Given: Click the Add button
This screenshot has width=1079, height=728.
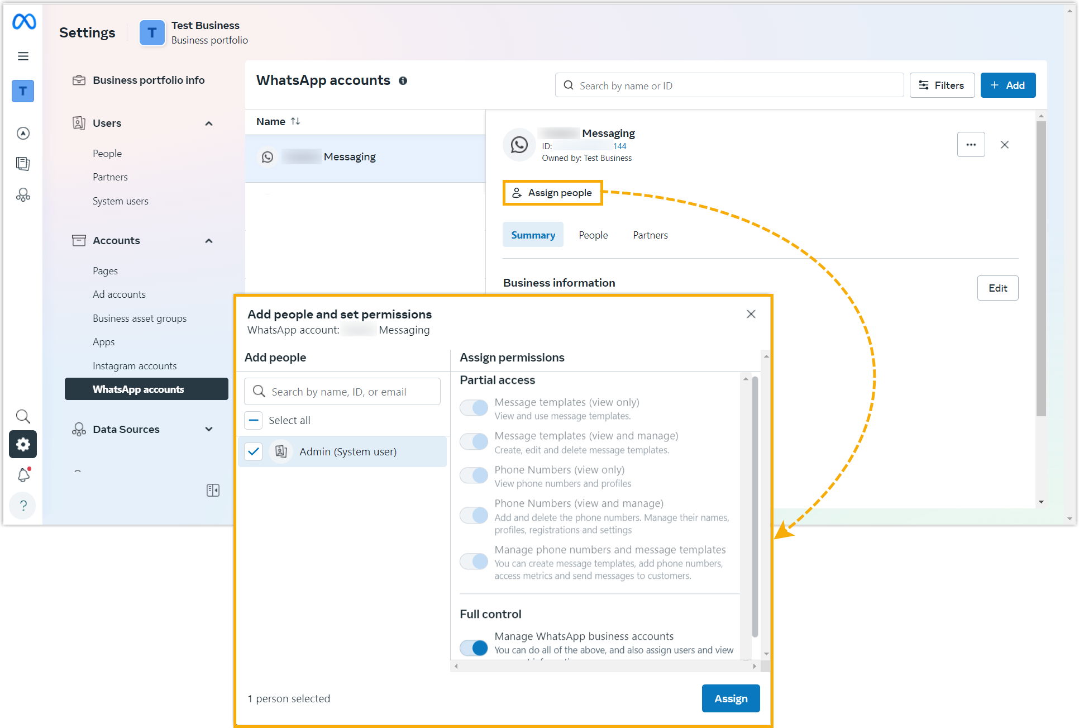Looking at the screenshot, I should pyautogui.click(x=1008, y=85).
